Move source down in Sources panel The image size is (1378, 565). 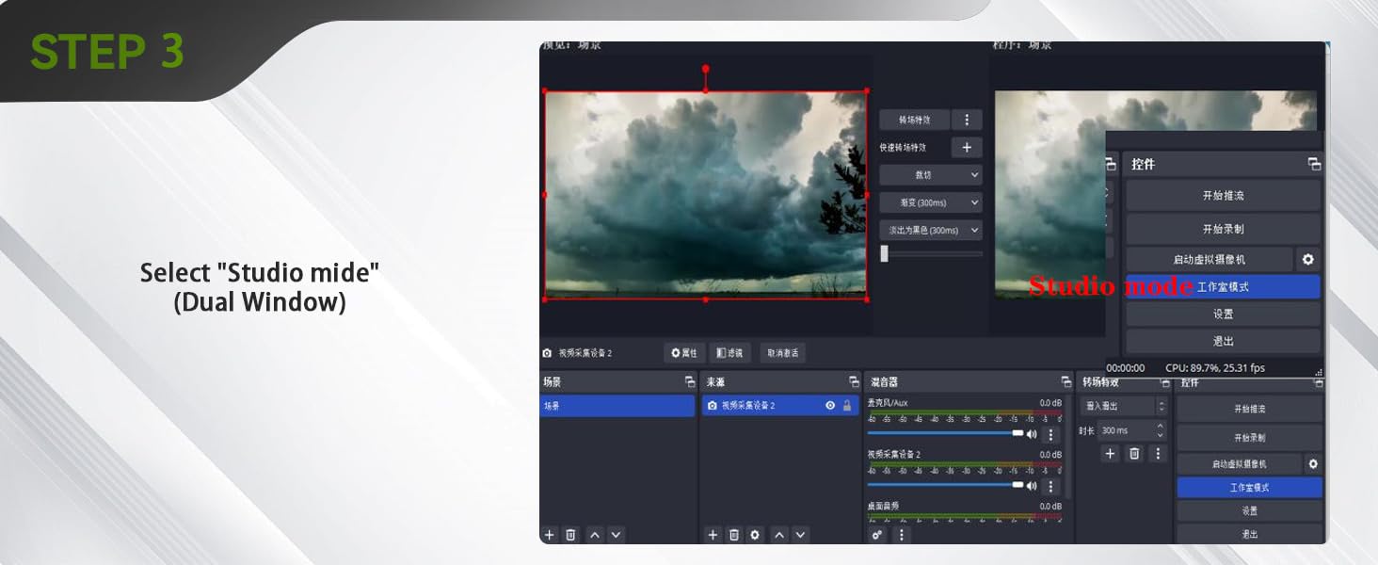[800, 535]
